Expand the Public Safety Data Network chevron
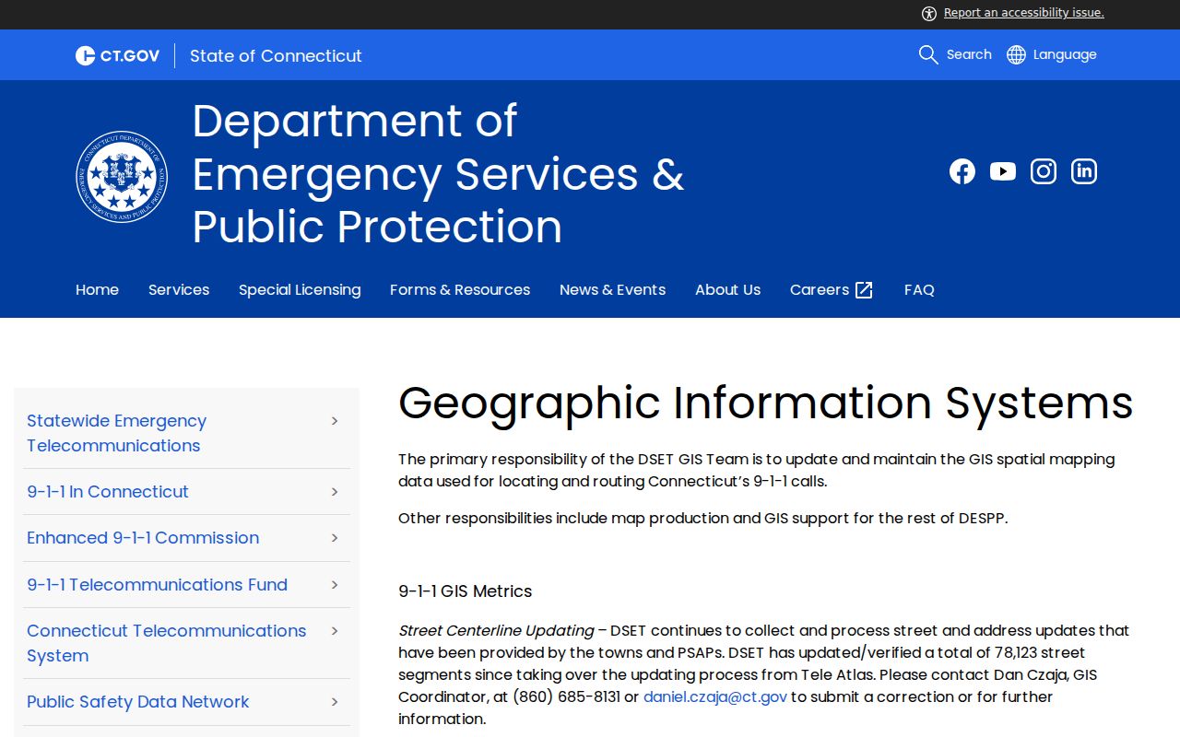 335,702
